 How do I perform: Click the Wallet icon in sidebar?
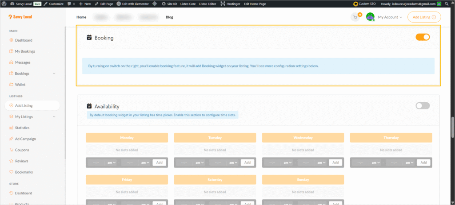(x=11, y=84)
